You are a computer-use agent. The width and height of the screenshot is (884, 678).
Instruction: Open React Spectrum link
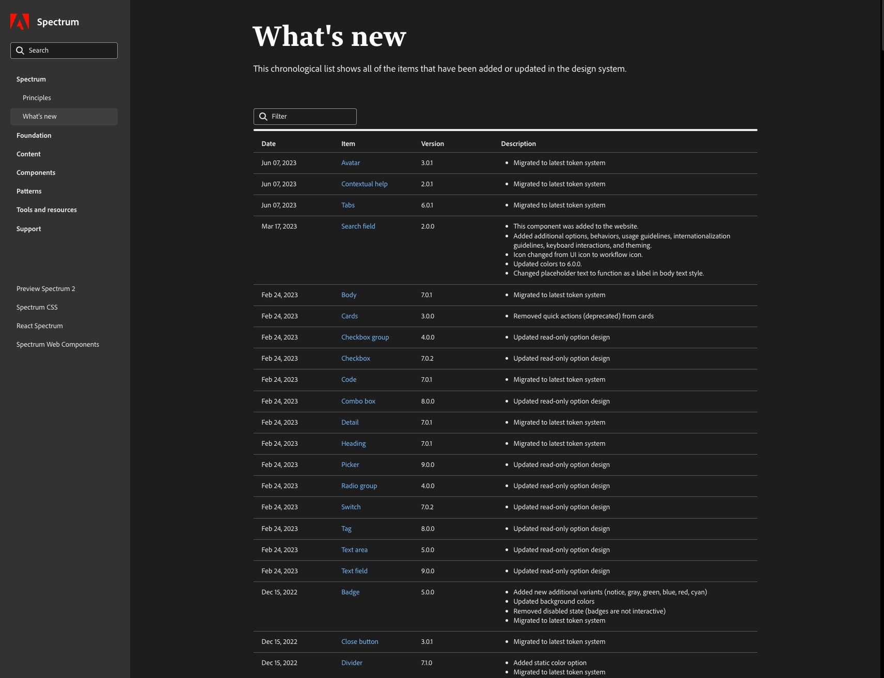coord(40,326)
